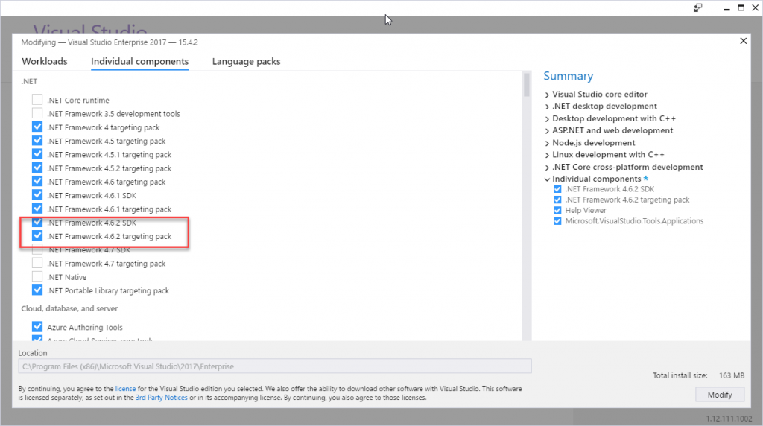Open the Language packs tab

tap(246, 61)
